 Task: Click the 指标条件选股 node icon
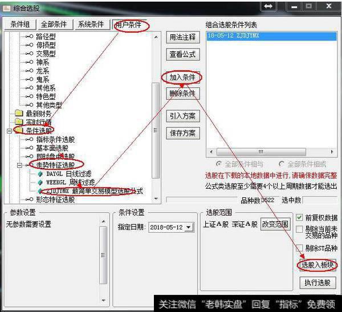[x=29, y=139]
